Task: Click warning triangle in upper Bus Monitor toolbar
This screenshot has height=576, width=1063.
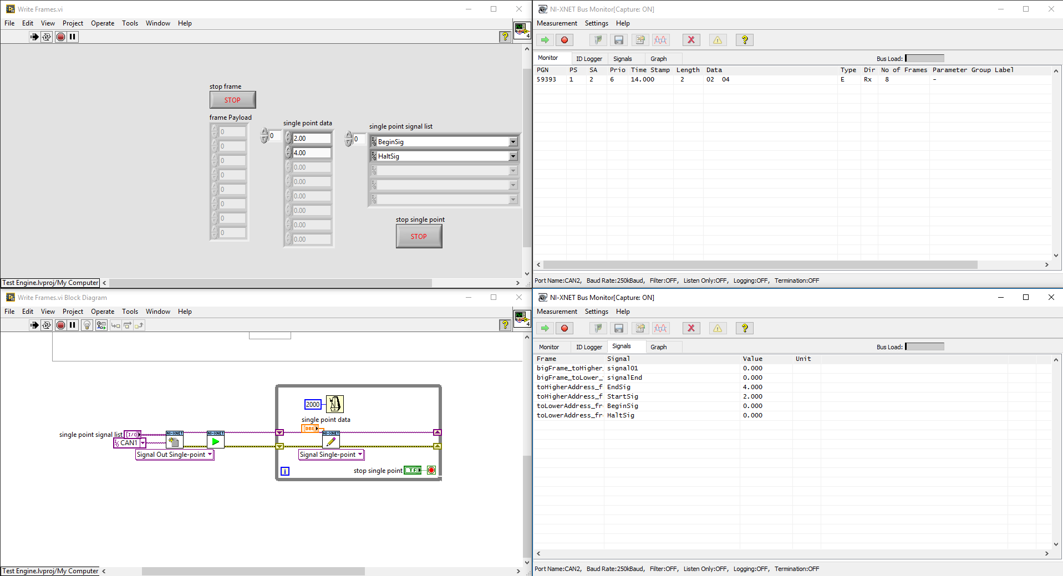Action: pos(718,40)
